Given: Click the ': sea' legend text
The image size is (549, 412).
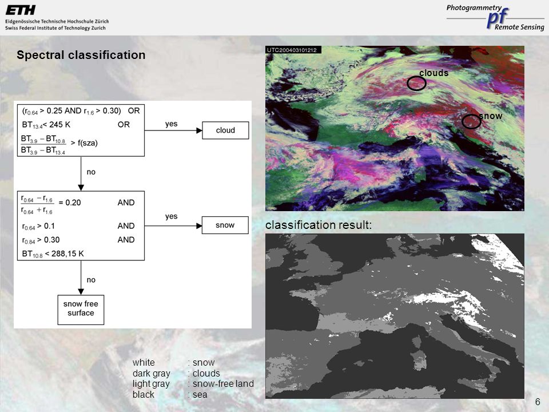Looking at the screenshot, I should pos(197,395).
